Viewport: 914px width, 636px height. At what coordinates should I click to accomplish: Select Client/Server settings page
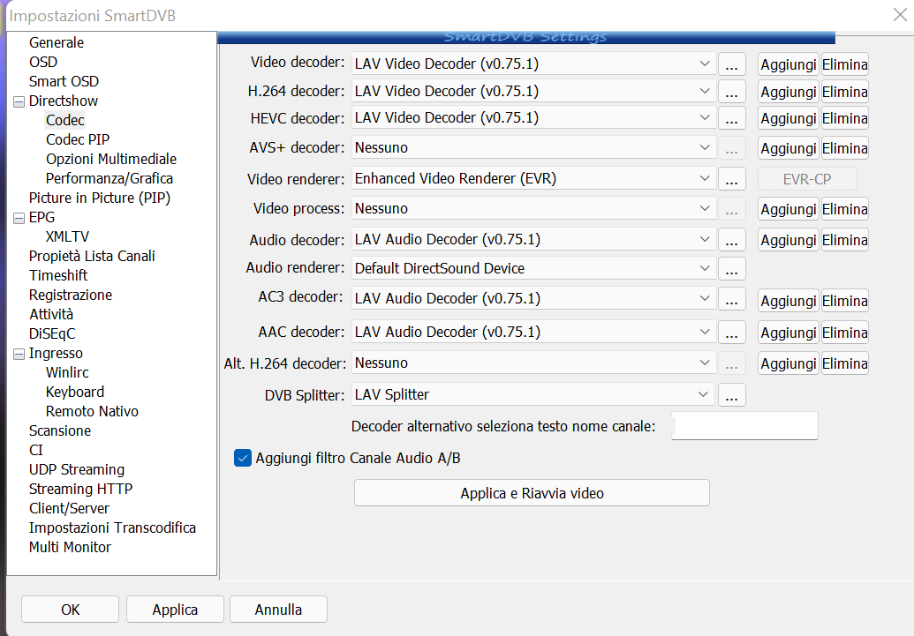[70, 508]
